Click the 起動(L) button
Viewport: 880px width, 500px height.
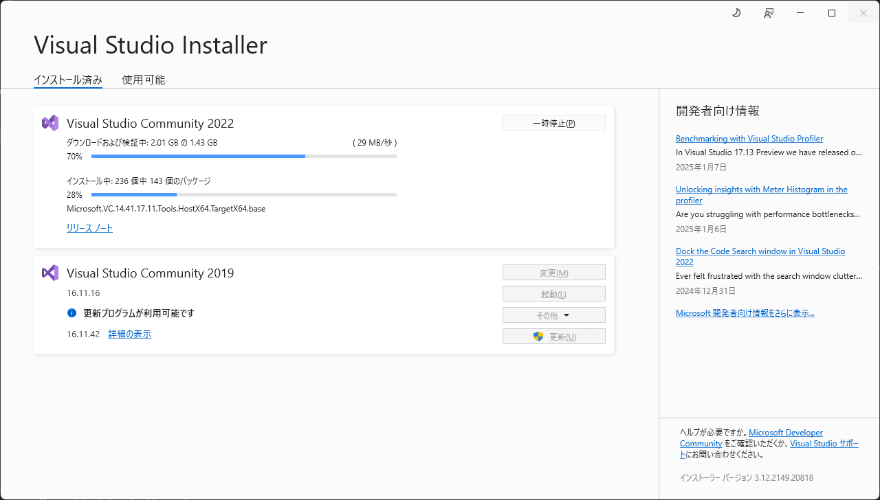(553, 293)
